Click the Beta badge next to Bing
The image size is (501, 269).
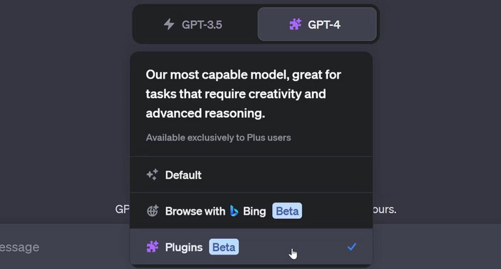coord(287,211)
